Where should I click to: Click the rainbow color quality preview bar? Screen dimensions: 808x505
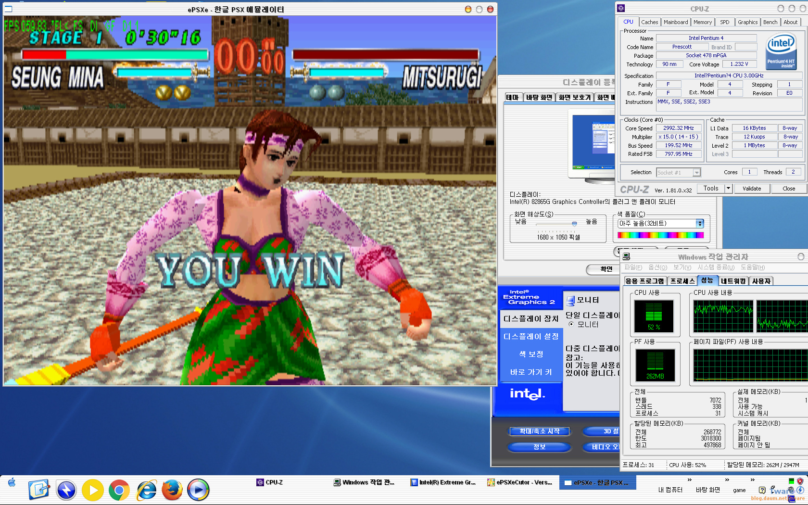(x=661, y=235)
